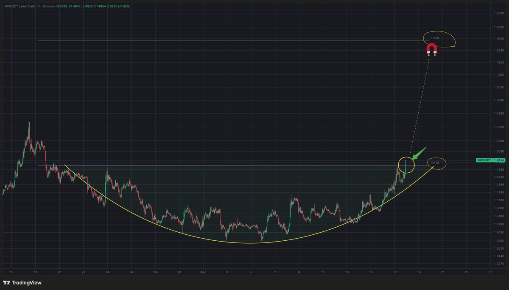The width and height of the screenshot is (509, 290).
Task: Click date label 30 on time axis
Action: coord(179,272)
